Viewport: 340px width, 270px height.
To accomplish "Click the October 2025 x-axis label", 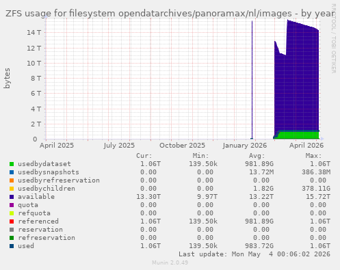I will (182, 146).
